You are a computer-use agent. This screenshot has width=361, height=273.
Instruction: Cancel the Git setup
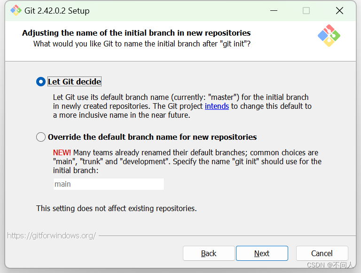coord(322,253)
